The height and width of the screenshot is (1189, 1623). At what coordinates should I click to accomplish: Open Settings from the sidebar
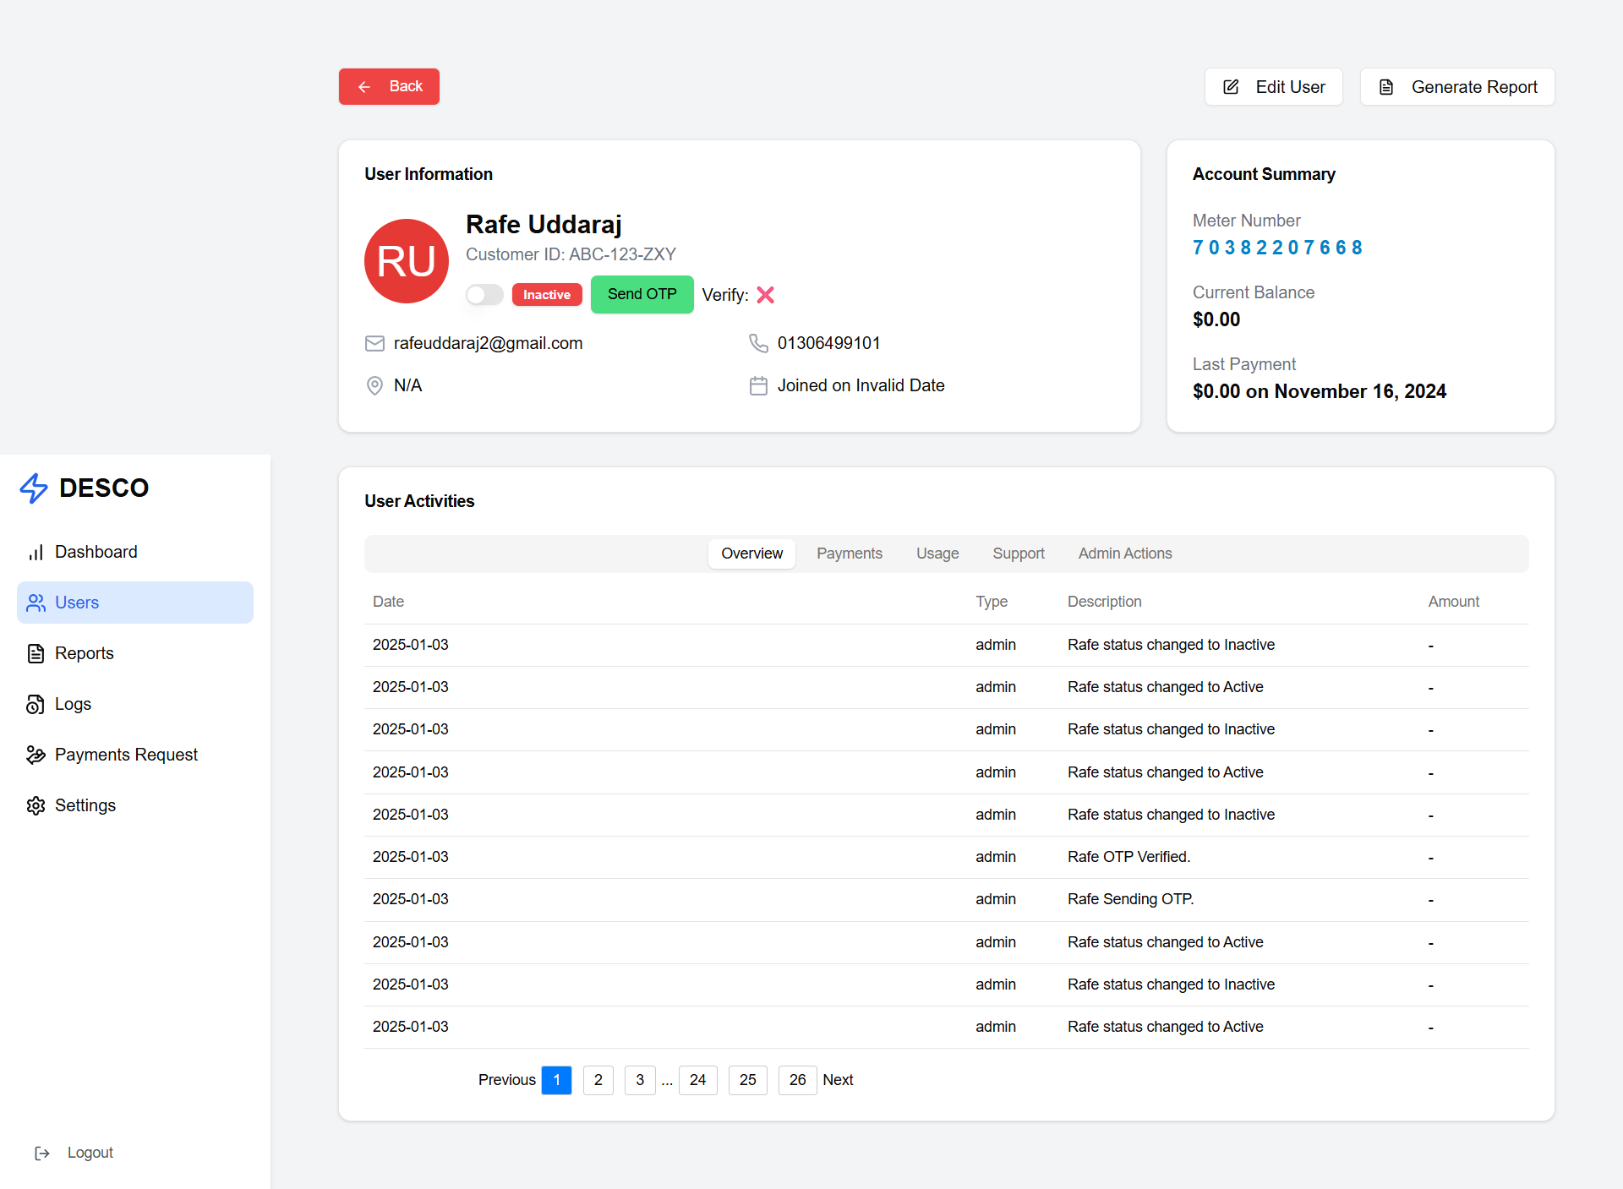85,805
